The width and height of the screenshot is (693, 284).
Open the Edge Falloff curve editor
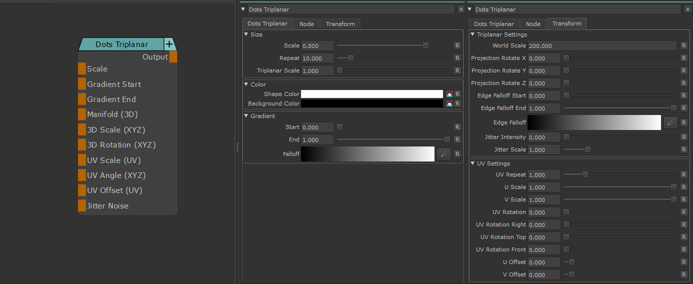[670, 122]
